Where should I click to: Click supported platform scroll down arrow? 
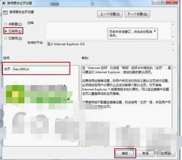click(x=173, y=50)
